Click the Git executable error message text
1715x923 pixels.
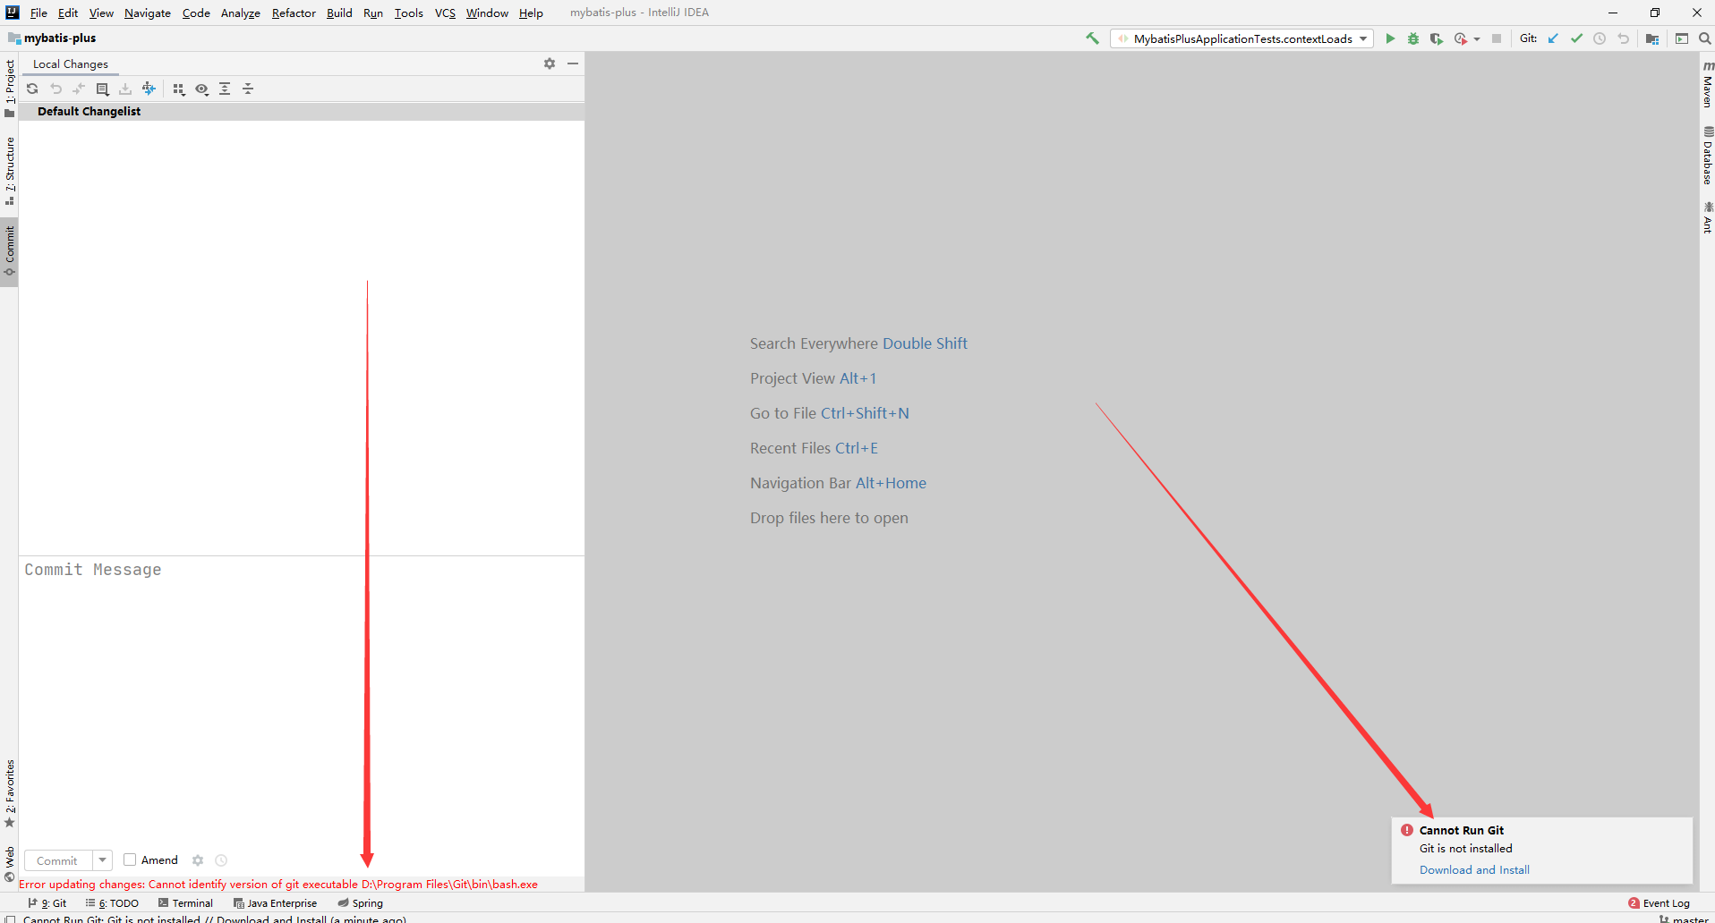[278, 884]
